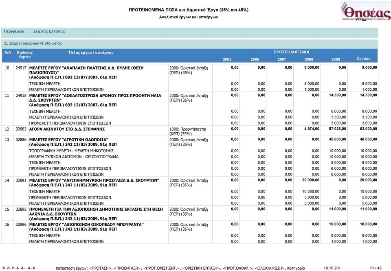Click the Α/Α column header
Viewport: 391px width, 271px height.
8,52
